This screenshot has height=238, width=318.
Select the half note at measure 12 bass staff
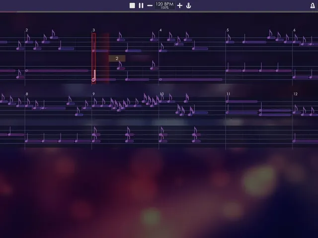click(x=306, y=141)
